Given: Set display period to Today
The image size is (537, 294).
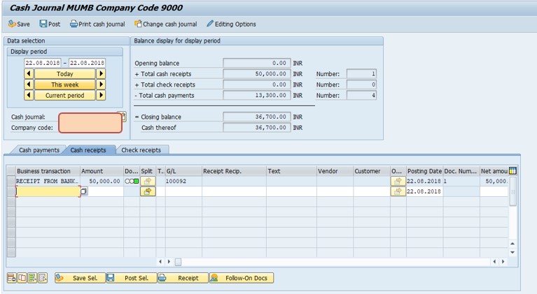Looking at the screenshot, I should click(x=64, y=74).
